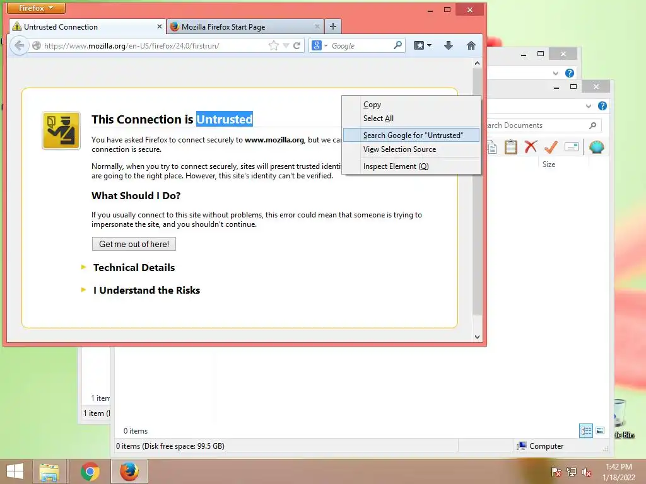
Task: Close the Mozilla Firefox Start Page tab
Action: [x=317, y=26]
